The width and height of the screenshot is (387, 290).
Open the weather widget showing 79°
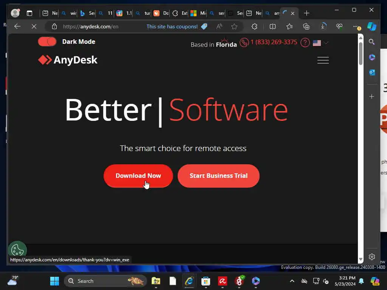[13, 281]
